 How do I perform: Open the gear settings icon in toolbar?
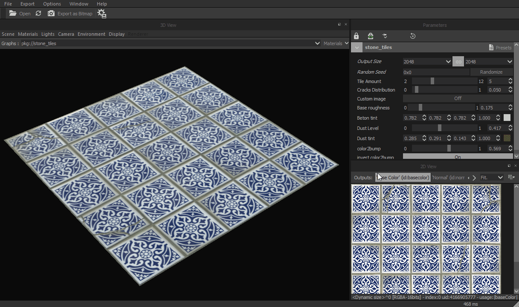point(101,14)
